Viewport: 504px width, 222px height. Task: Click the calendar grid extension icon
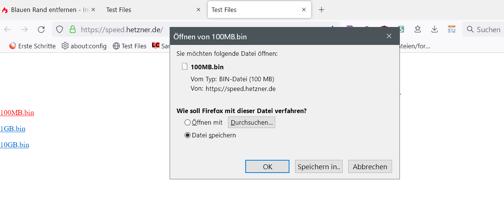coord(452,29)
